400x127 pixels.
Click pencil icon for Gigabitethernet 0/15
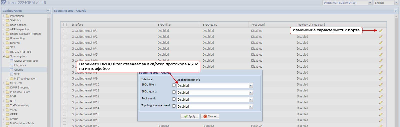click(x=381, y=114)
